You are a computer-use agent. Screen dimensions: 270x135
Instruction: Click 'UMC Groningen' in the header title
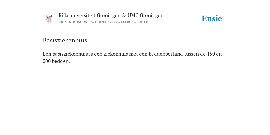point(146,16)
